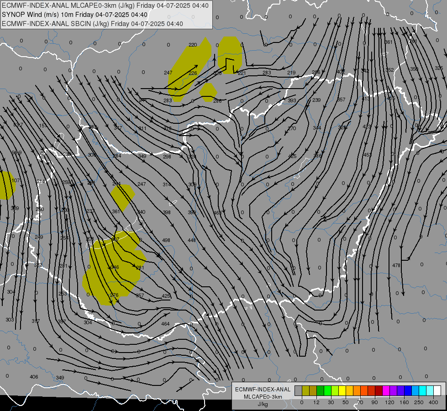Click the SYNOP Wind 10m title line

(x=75, y=15)
